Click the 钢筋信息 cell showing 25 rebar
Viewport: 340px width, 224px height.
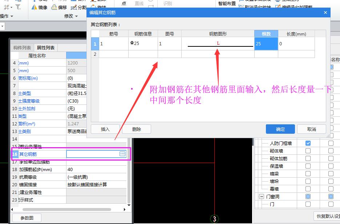coord(143,44)
